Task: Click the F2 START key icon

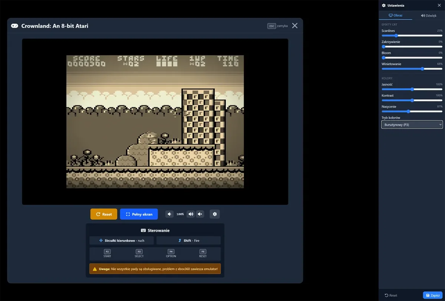Action: pos(107,252)
